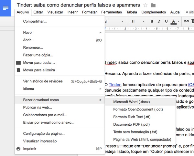Click the folder icon next to Mover para pasta

click(x=18, y=62)
